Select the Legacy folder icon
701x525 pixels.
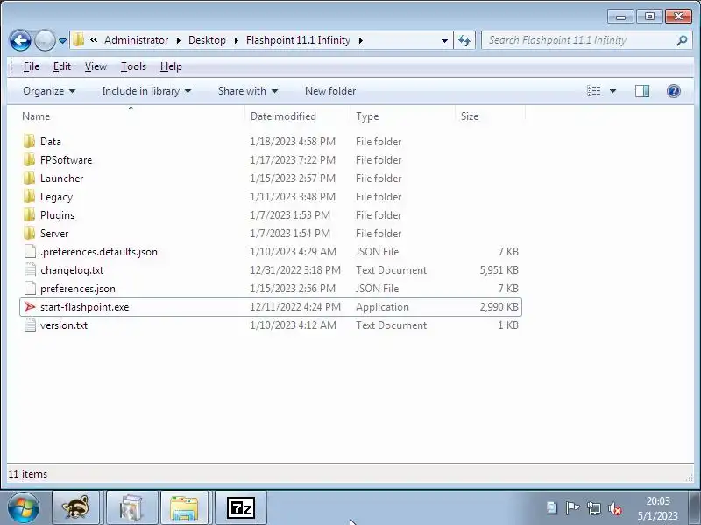click(29, 196)
